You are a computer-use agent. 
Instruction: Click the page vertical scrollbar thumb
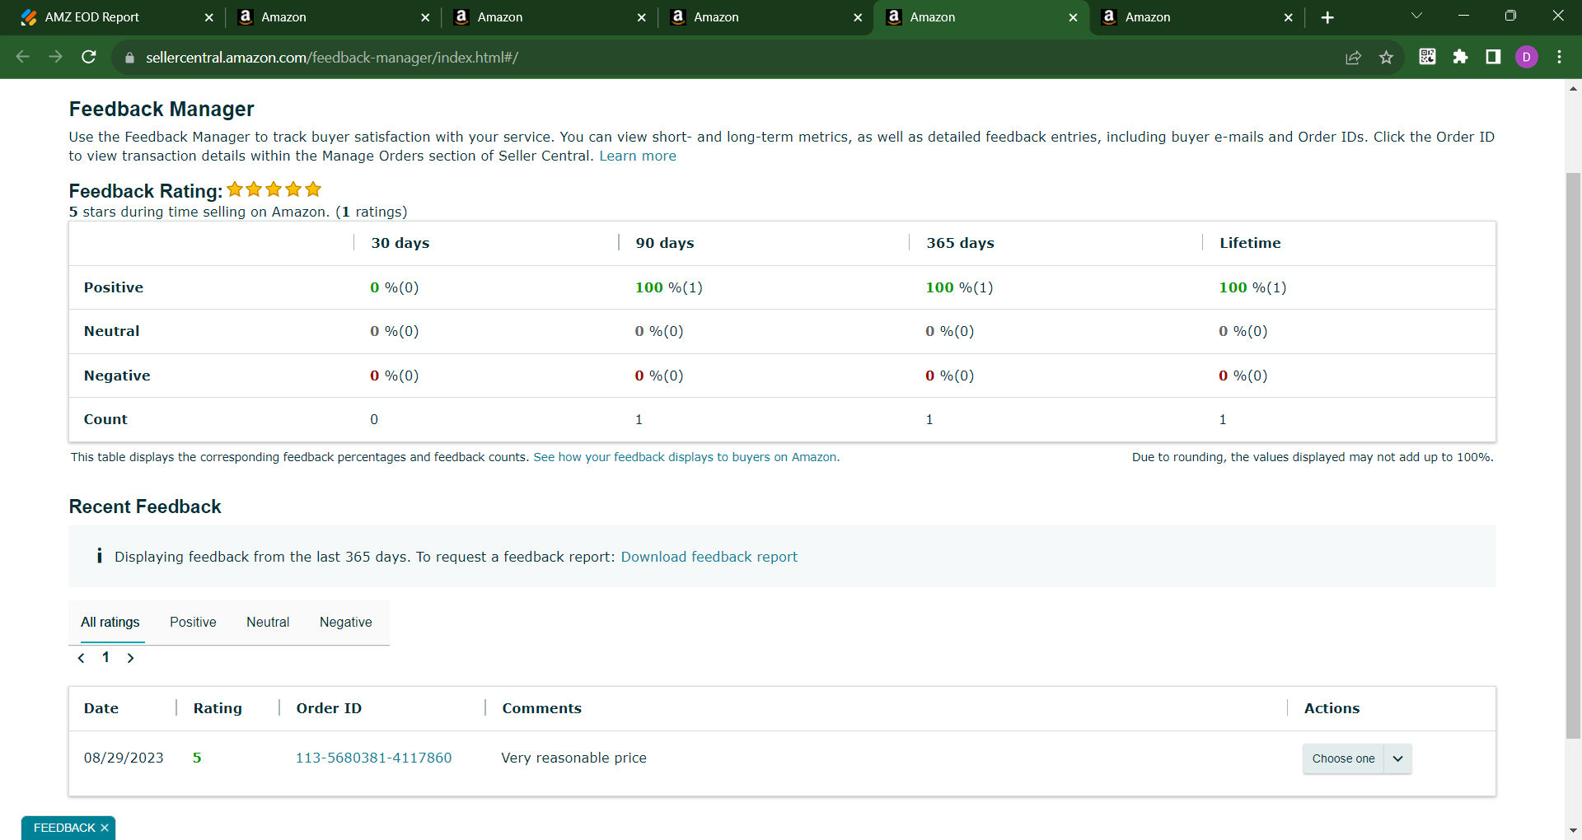coord(1573,455)
